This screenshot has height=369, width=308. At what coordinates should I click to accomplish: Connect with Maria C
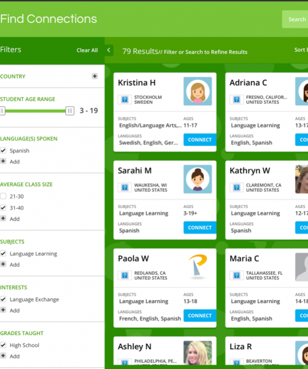302,315
